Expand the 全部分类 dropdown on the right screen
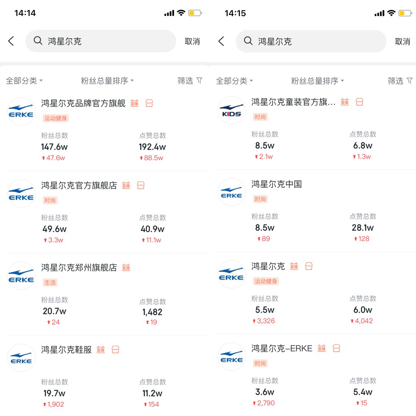 click(235, 81)
